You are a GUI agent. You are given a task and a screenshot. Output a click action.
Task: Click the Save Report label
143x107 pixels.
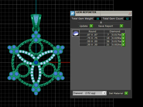pos(108,26)
